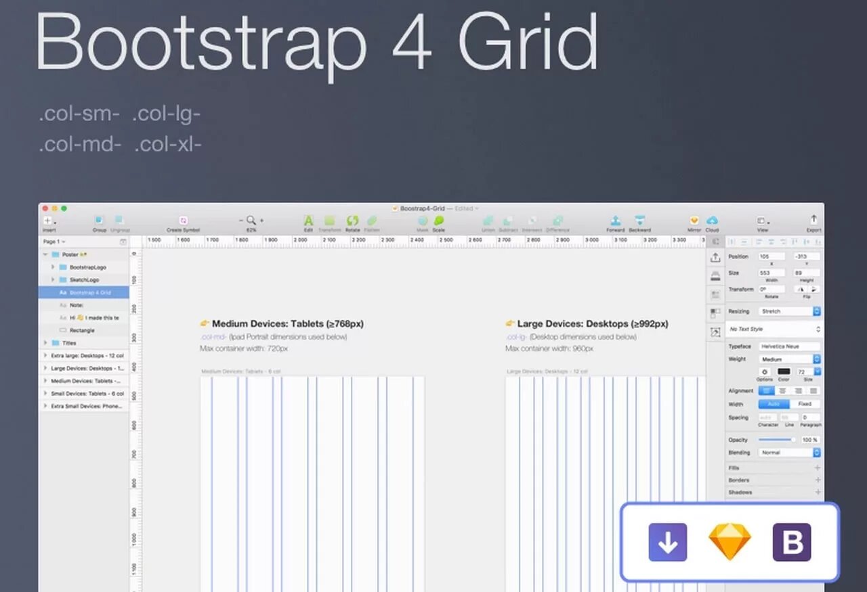Open the text Color swatch
This screenshot has width=867, height=592.
tap(784, 371)
